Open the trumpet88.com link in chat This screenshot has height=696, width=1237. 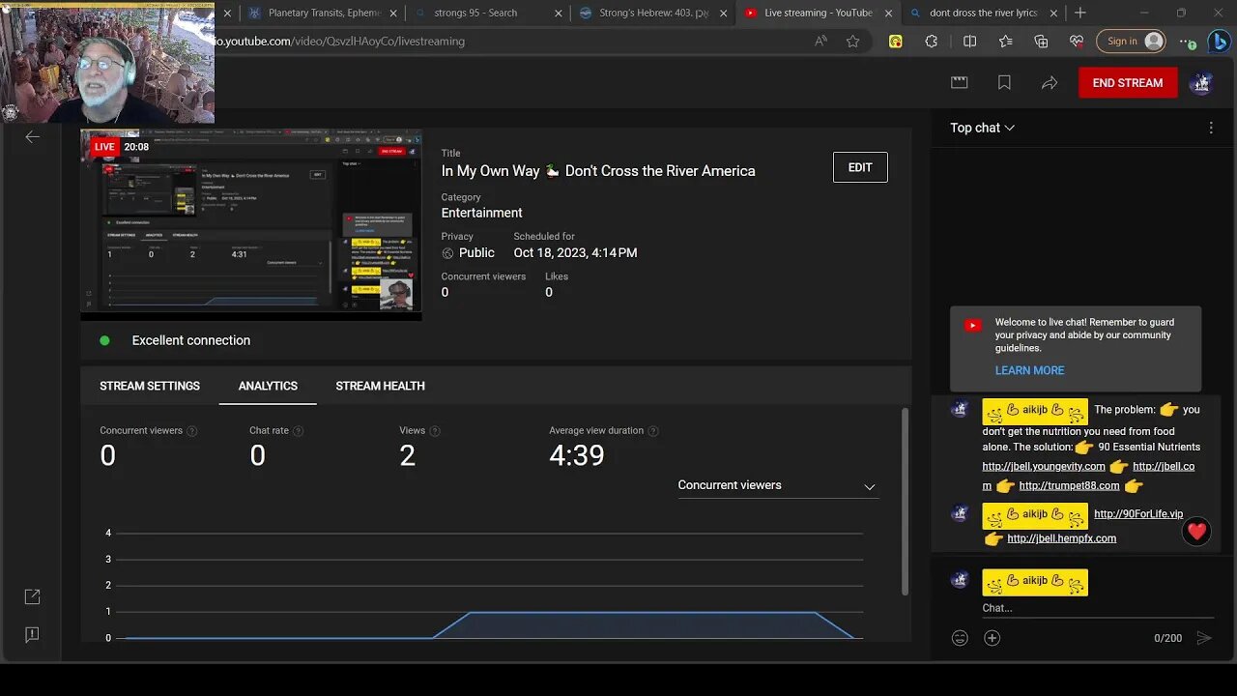coord(1069,485)
